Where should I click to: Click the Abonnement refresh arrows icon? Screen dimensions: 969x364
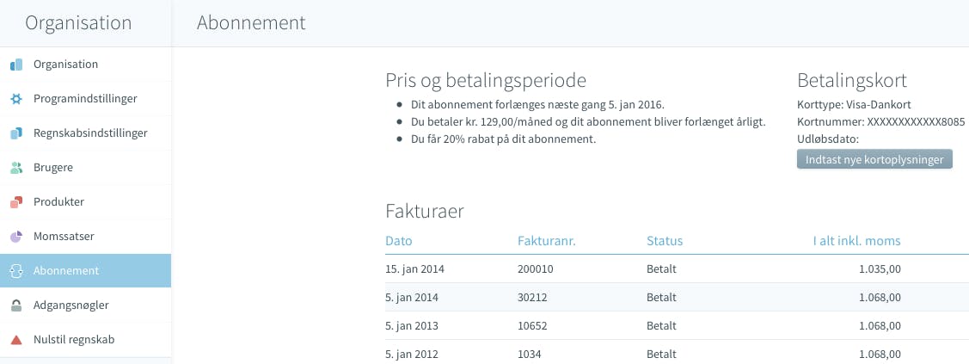pos(15,271)
